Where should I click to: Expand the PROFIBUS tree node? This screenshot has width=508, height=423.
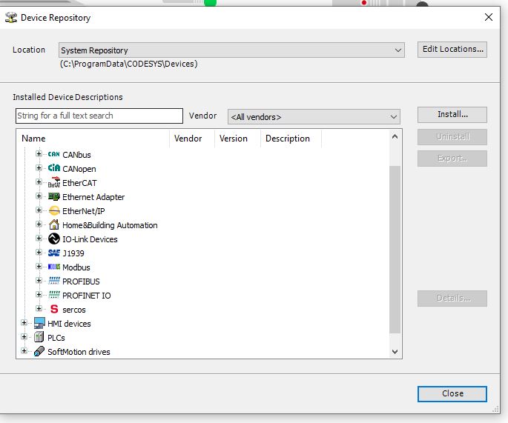[x=39, y=282]
